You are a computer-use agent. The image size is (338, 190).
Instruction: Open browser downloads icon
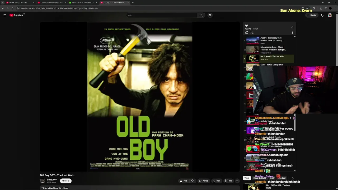321,8
